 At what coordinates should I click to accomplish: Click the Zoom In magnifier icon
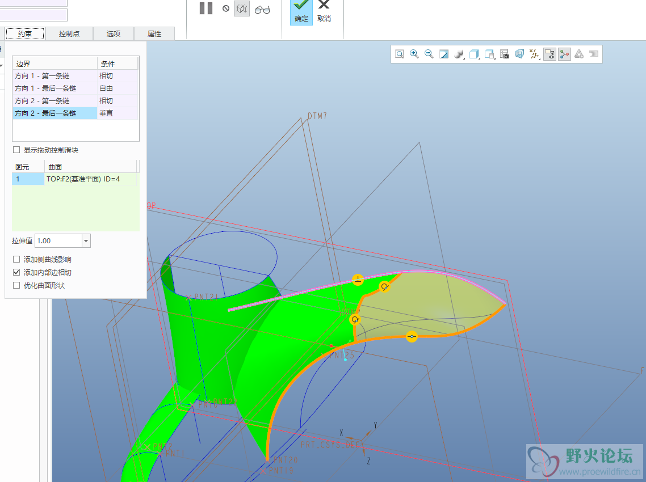click(x=414, y=54)
